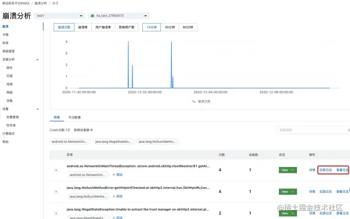
Task: Switch to the 所有 crash list tab
Action: 56,117
